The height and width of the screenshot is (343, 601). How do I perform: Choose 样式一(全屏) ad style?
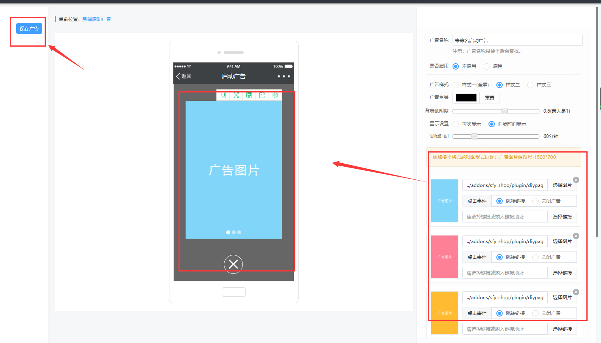[x=456, y=85]
